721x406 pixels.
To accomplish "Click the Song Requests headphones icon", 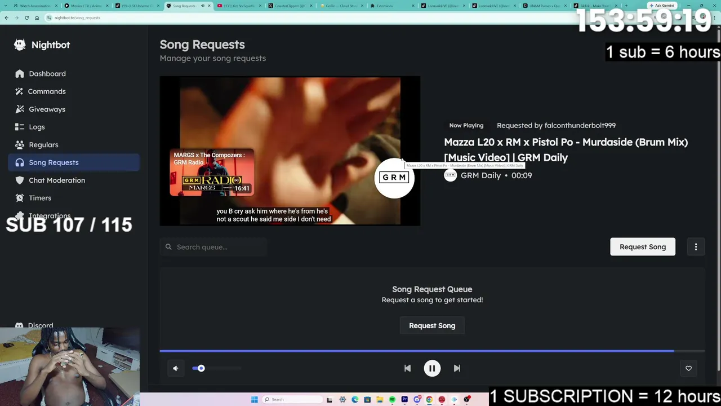I will pyautogui.click(x=20, y=162).
